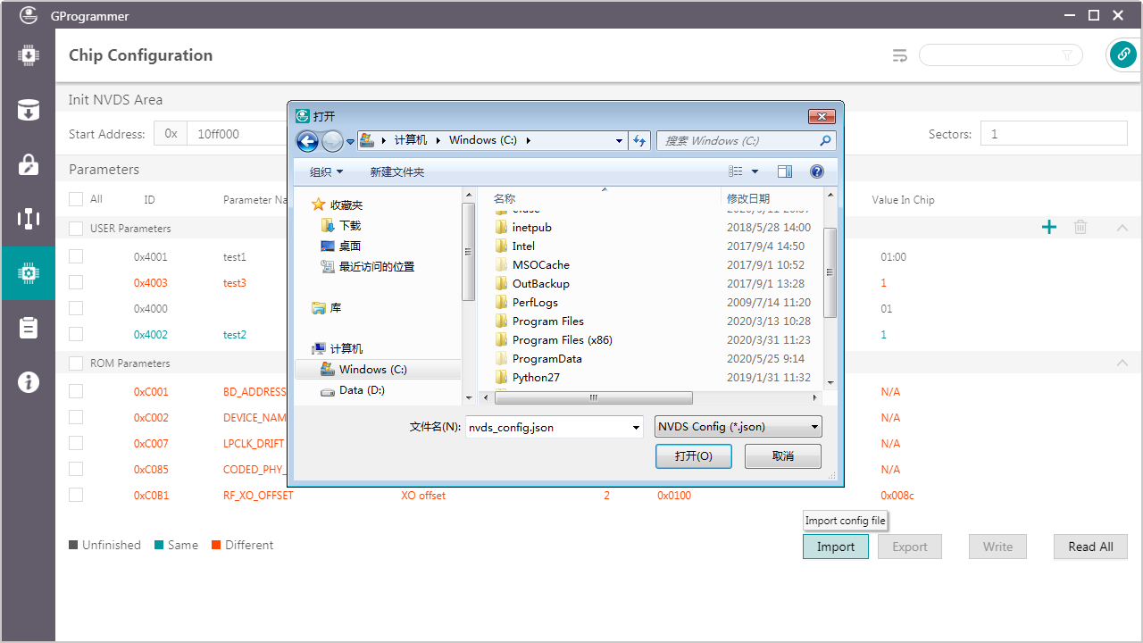Open the 组织 menu

[326, 171]
